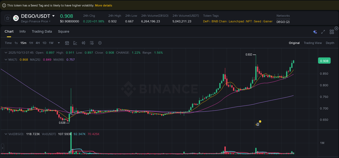This screenshot has height=158, width=339.
Task: Open the date range calendar picker
Action: coord(67,43)
